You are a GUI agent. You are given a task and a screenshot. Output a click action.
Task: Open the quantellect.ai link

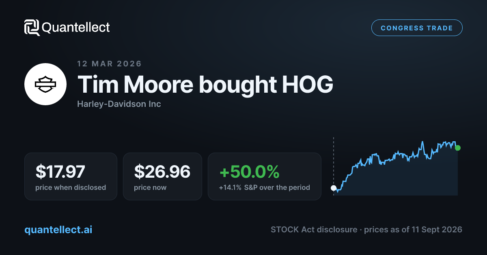(58, 229)
